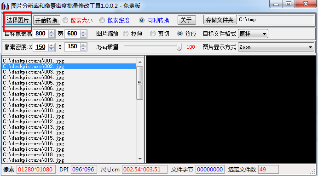The width and height of the screenshot is (318, 176).
Task: Click file list scroll down arrow
Action: pyautogui.click(x=140, y=159)
